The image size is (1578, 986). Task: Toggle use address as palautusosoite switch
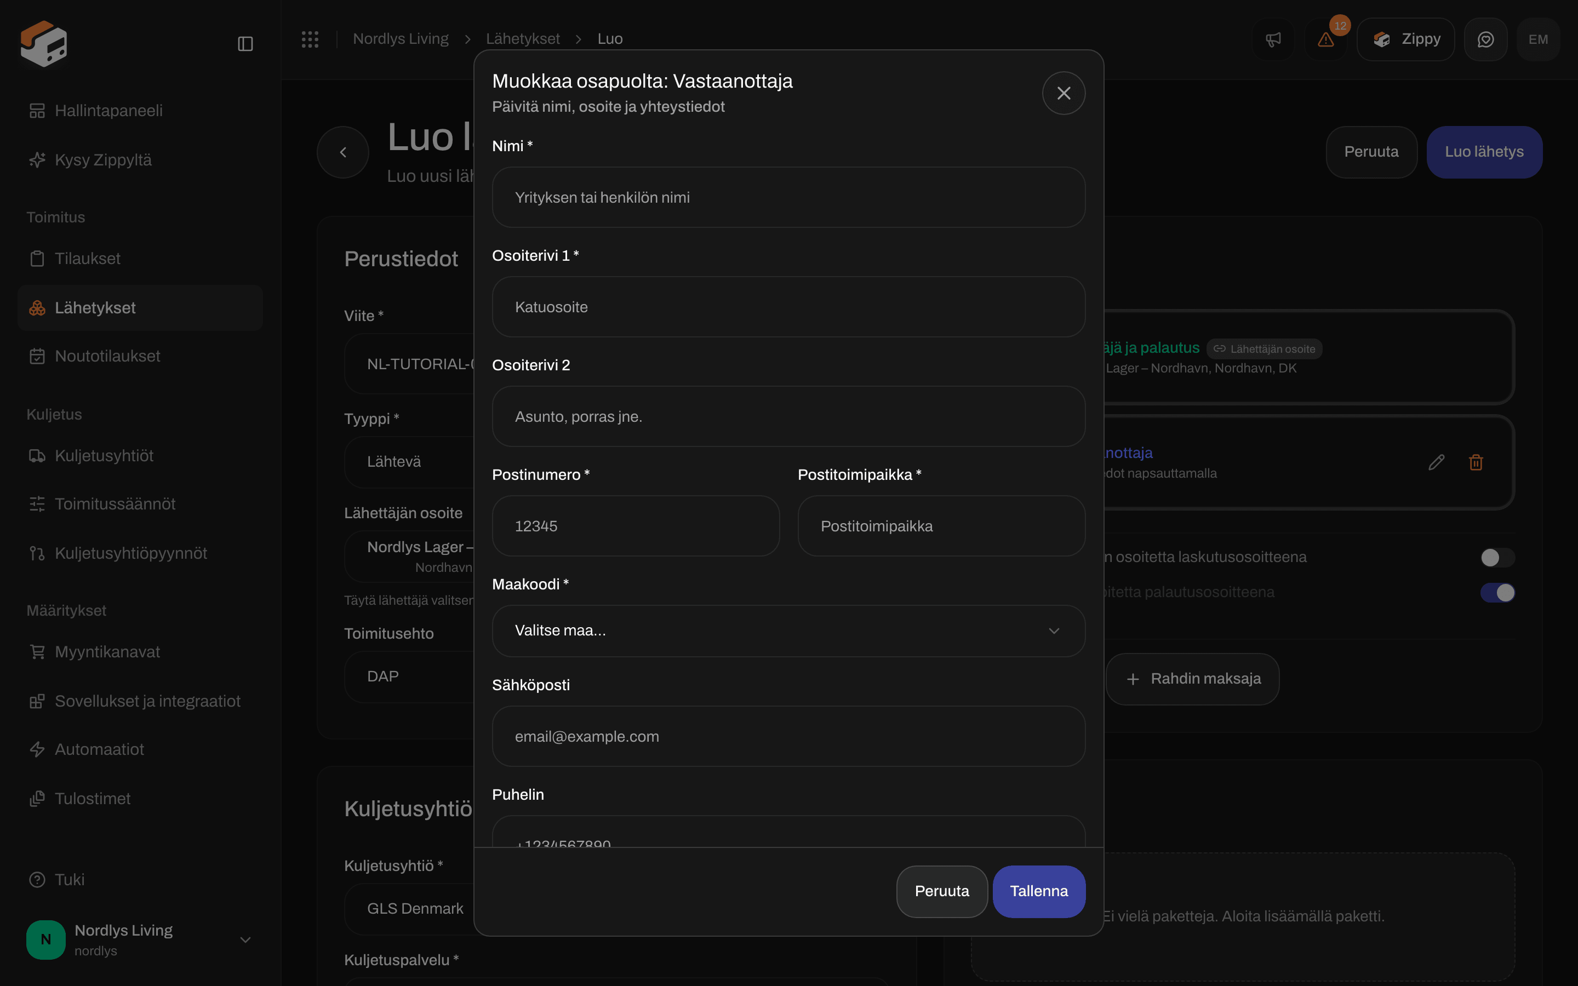[x=1497, y=593]
